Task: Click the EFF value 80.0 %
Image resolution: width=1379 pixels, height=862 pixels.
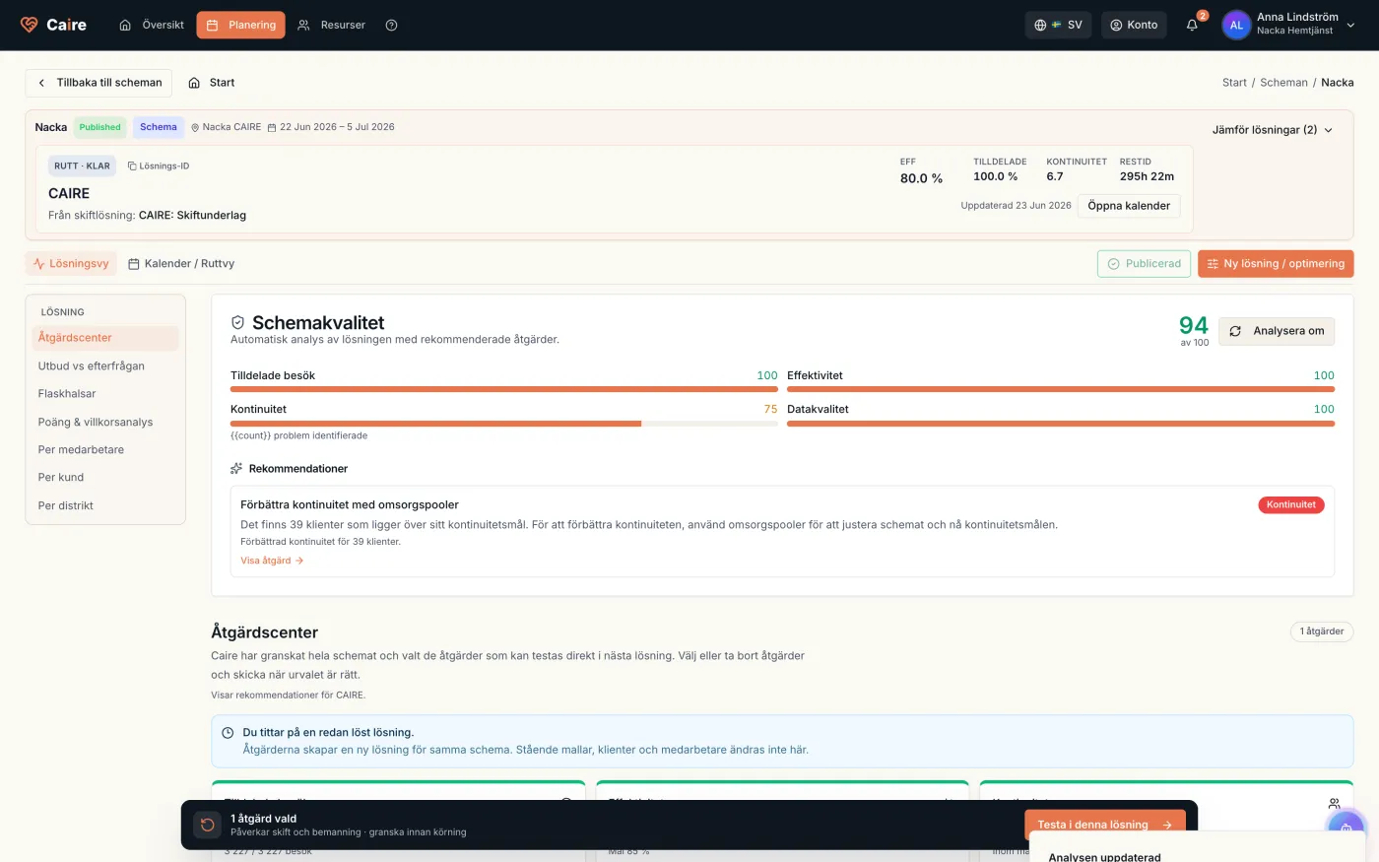Action: click(x=922, y=178)
